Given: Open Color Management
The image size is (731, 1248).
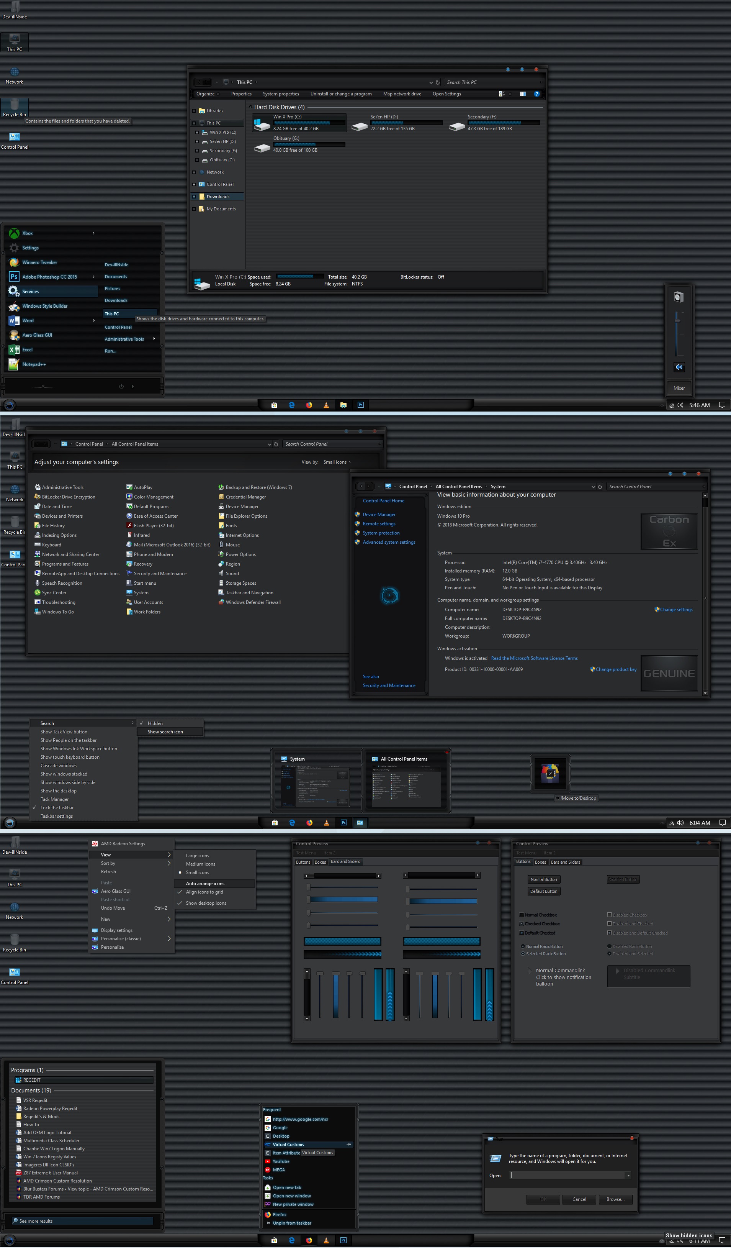Looking at the screenshot, I should 150,497.
